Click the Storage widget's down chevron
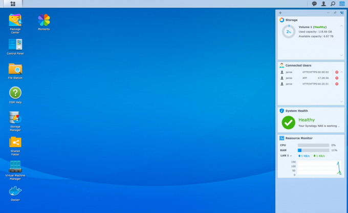348x213 pixels. pyautogui.click(x=341, y=55)
